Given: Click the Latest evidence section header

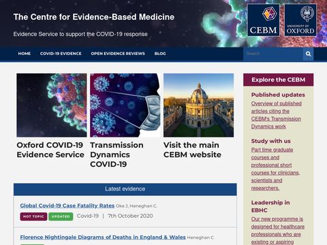Looking at the screenshot, I should tap(125, 189).
